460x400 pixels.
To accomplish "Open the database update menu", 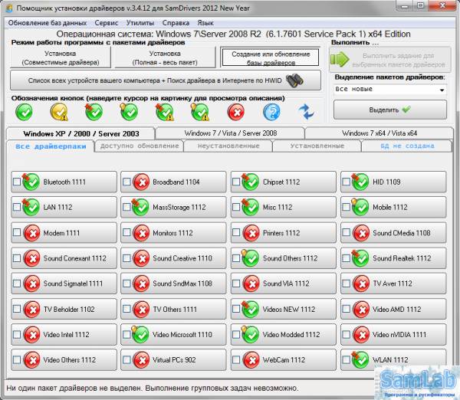I will (48, 23).
